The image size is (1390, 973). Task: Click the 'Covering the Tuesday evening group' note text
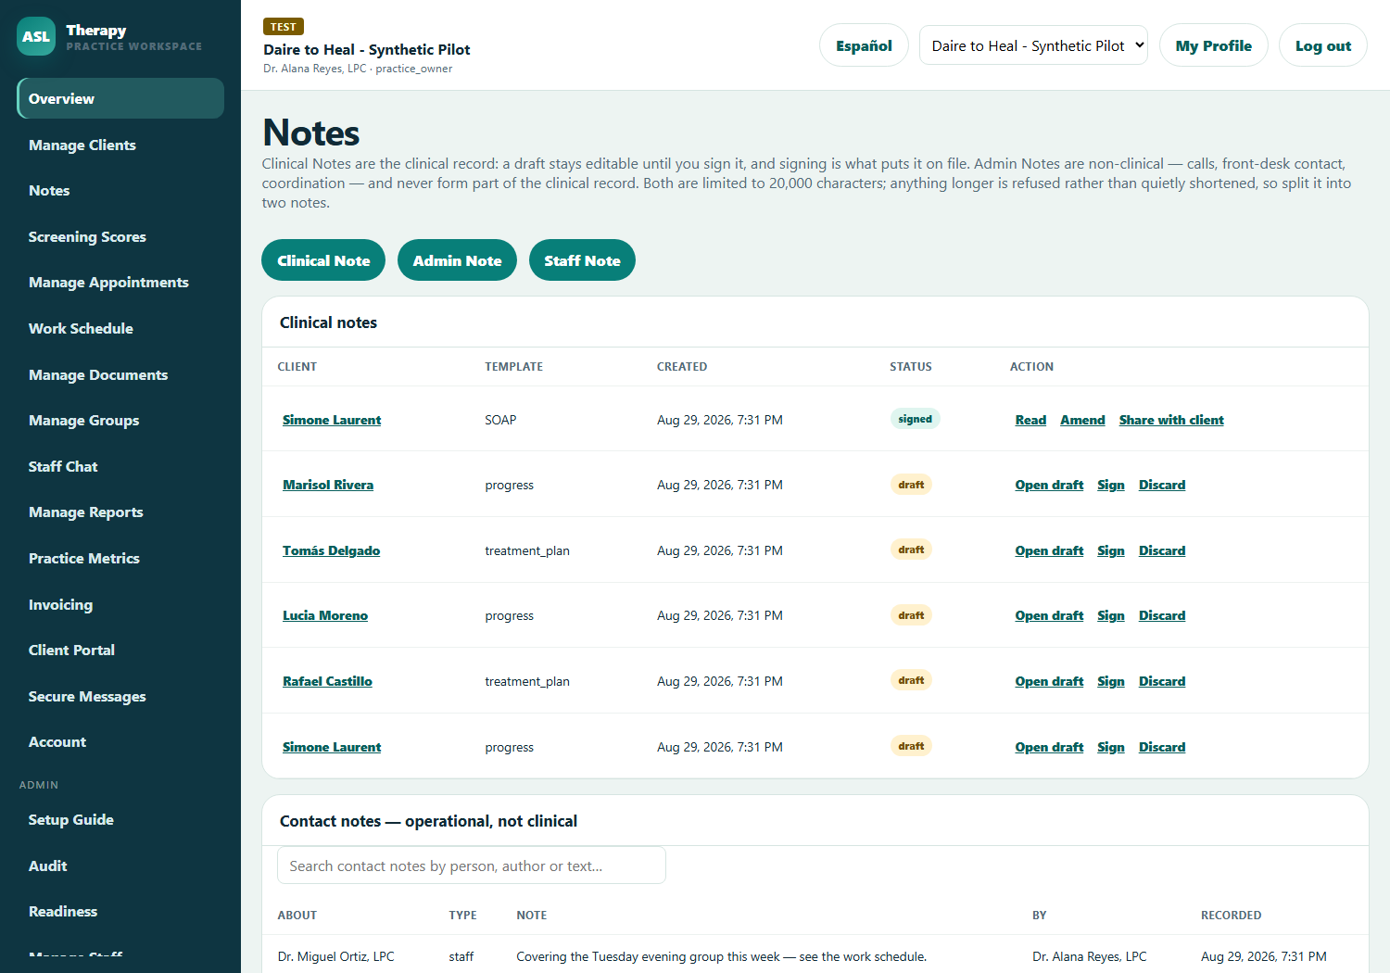(721, 956)
